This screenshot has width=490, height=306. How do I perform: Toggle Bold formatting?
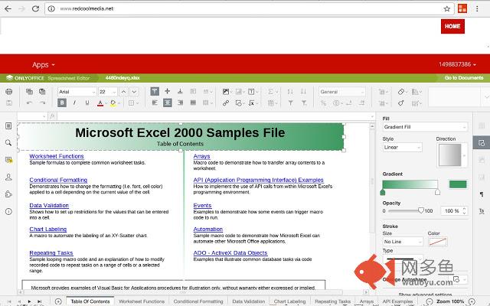point(62,103)
